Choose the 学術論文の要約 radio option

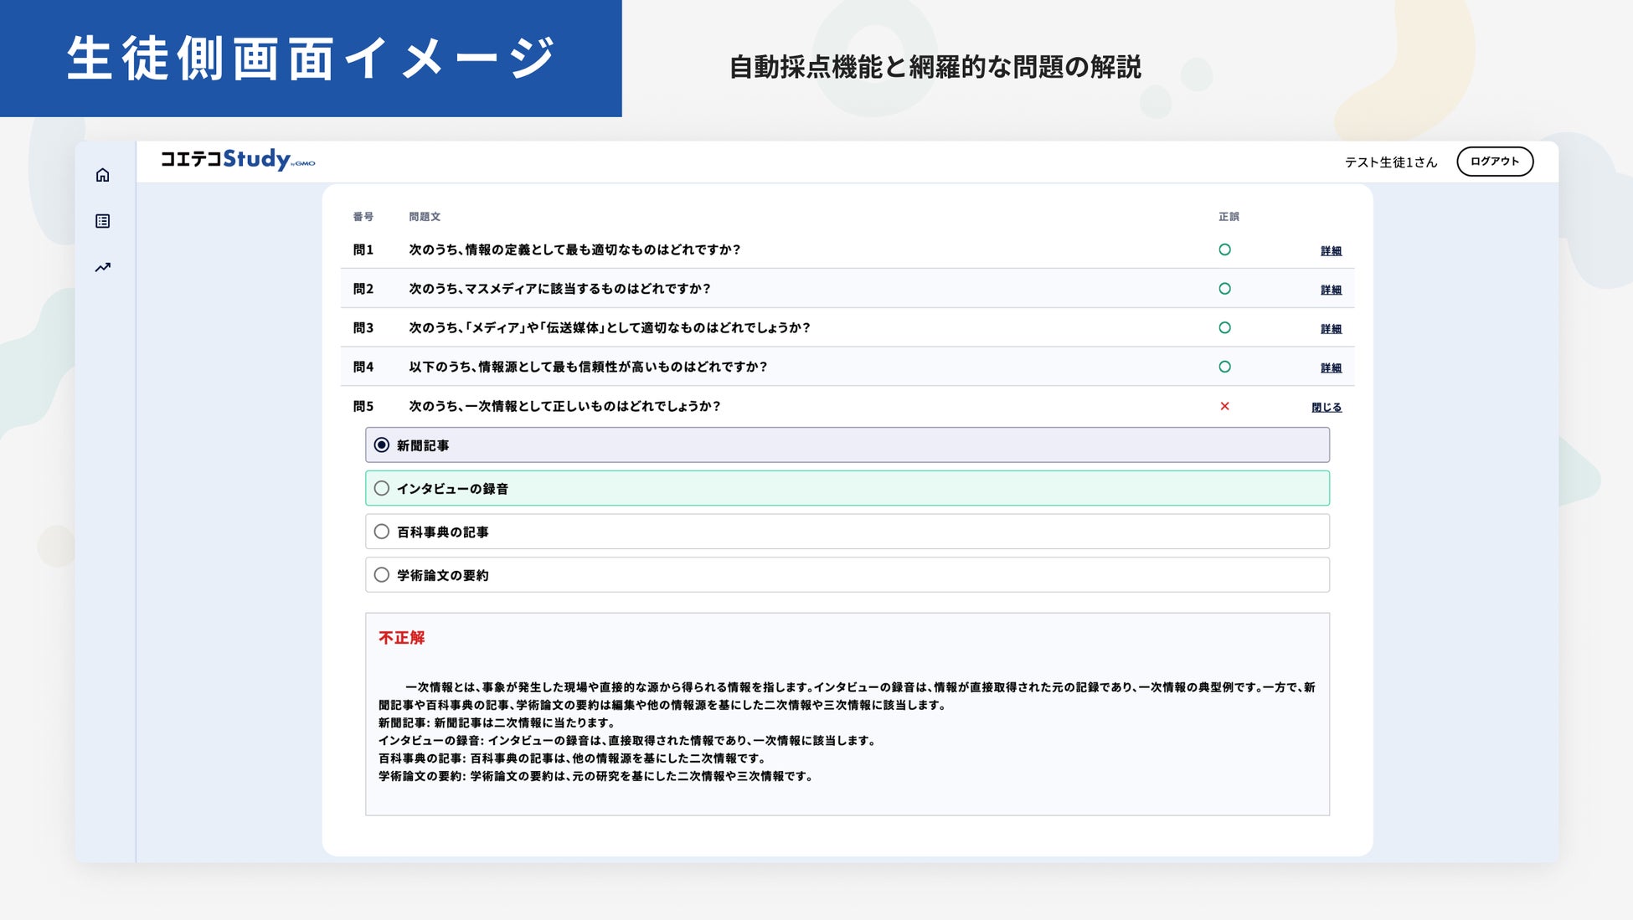tap(382, 575)
